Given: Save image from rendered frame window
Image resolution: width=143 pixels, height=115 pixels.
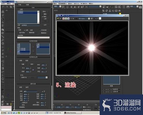Looking at the screenshot, I should click(x=58, y=19).
